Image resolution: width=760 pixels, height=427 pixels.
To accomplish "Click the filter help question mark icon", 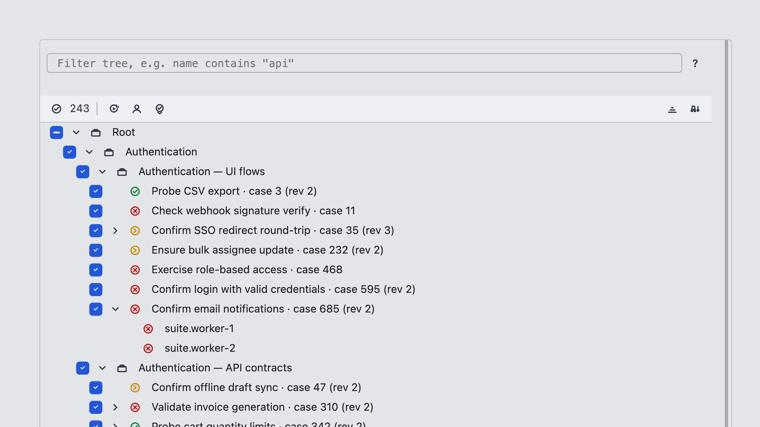I will 695,63.
